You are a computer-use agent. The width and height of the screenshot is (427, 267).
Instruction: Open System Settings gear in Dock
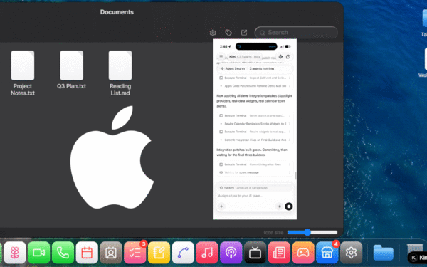click(351, 253)
